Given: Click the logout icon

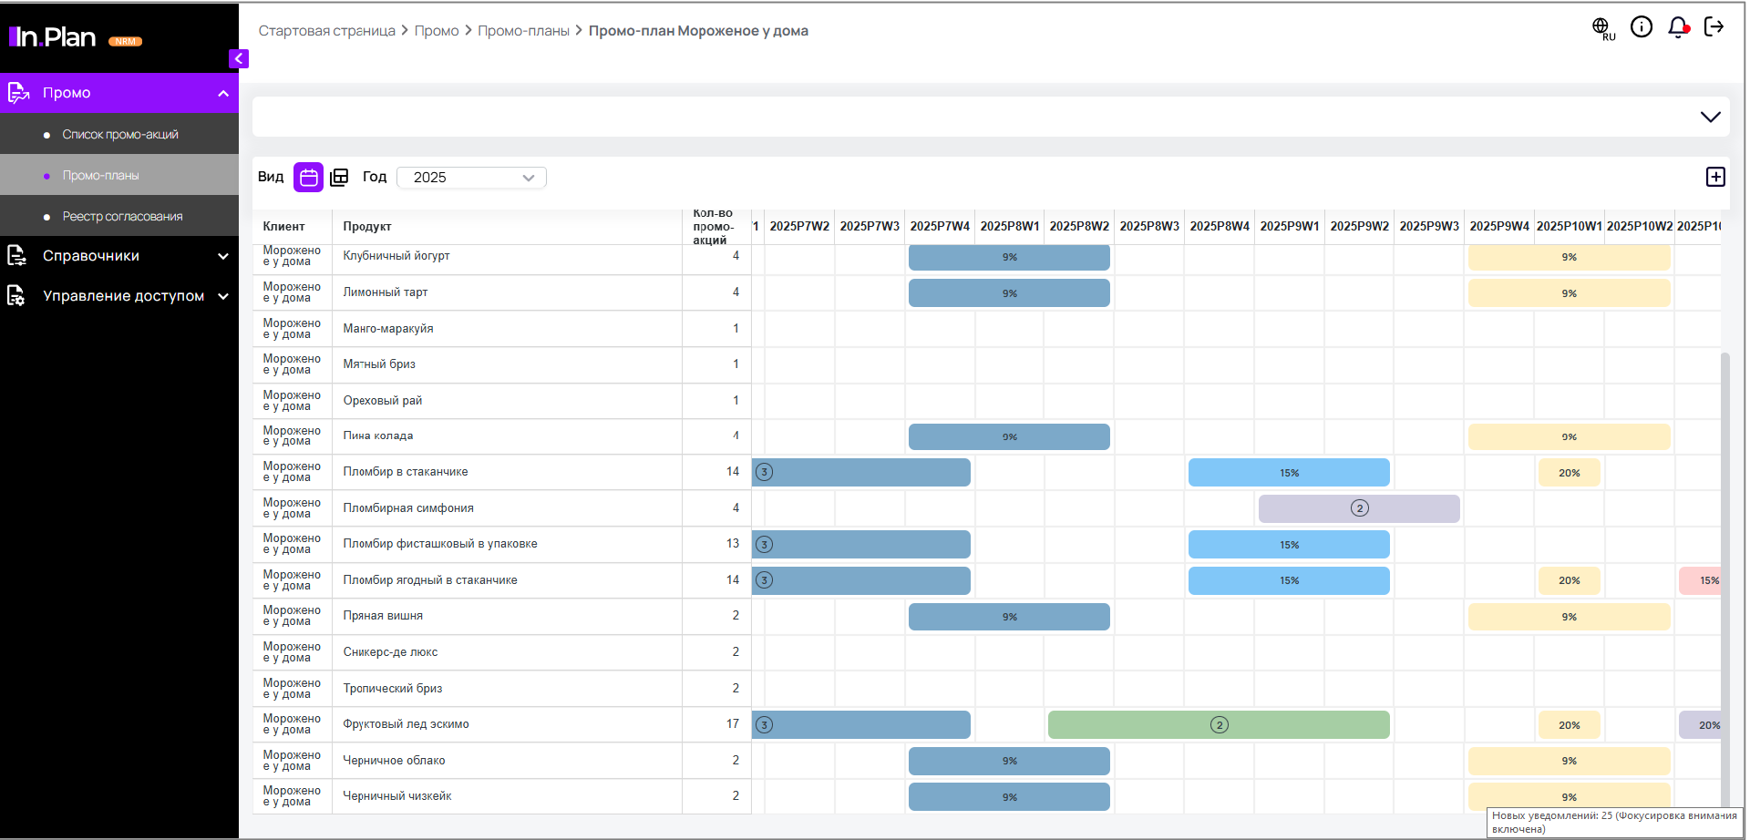Looking at the screenshot, I should point(1714,27).
